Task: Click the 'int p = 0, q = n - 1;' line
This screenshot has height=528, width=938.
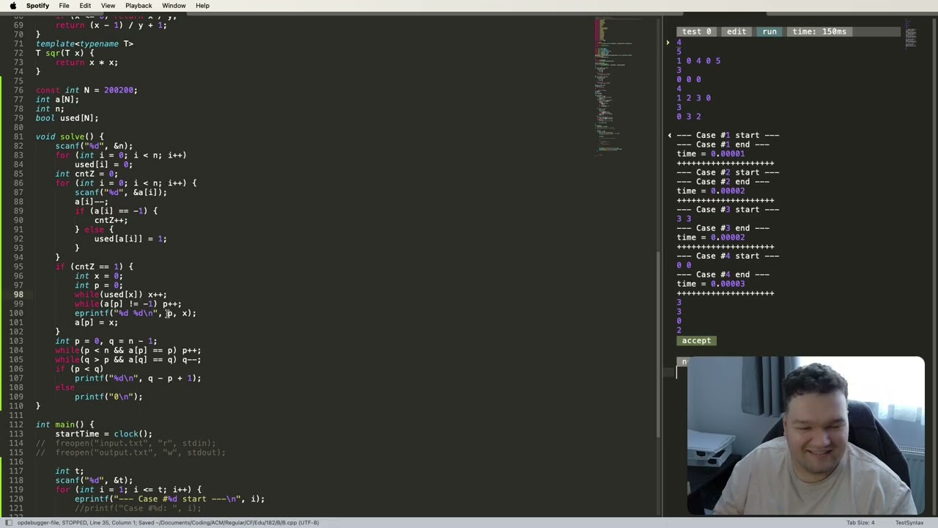Action: point(106,341)
